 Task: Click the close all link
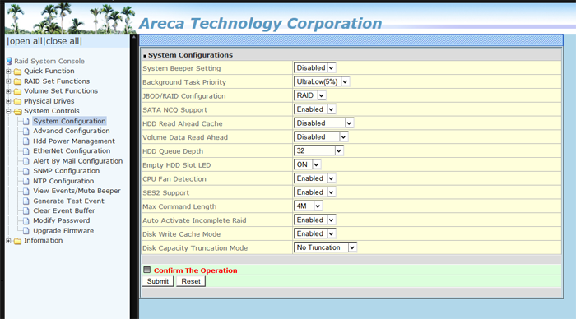tap(63, 41)
